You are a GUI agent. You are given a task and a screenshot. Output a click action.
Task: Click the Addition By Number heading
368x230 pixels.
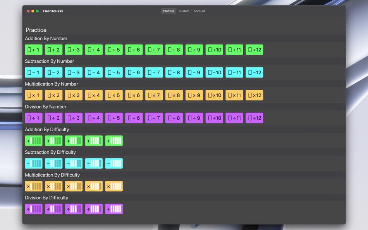46,38
